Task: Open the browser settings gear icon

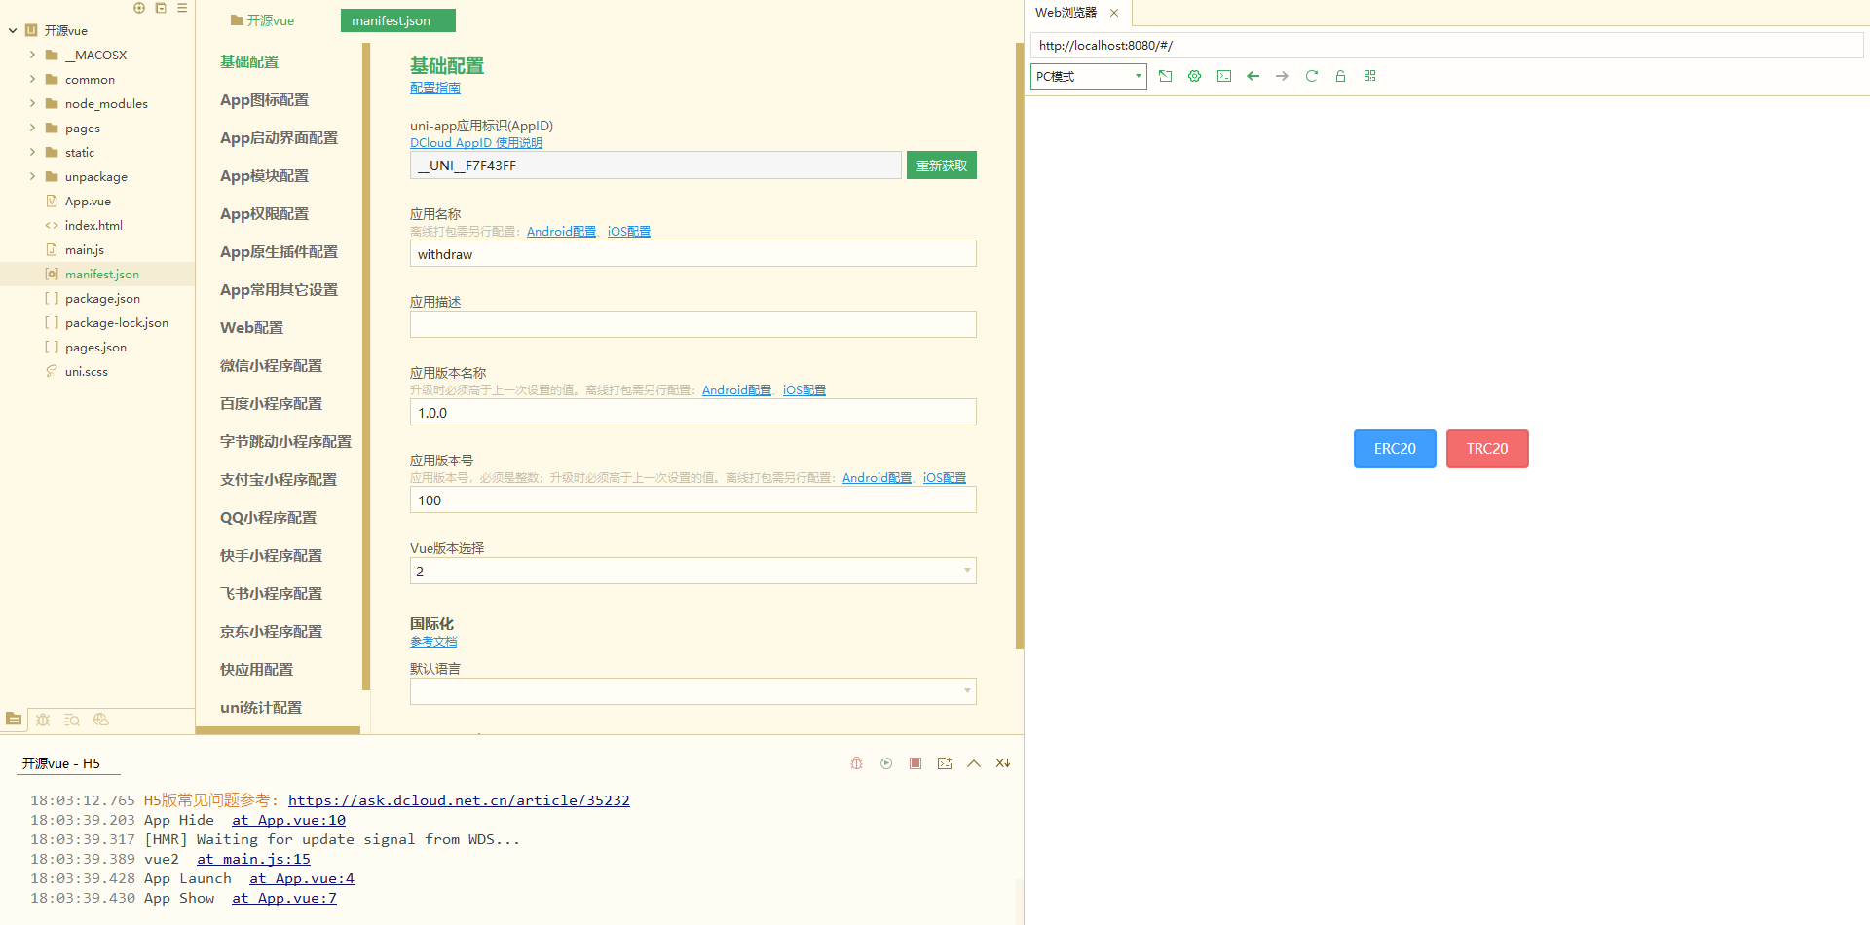Action: tap(1194, 76)
